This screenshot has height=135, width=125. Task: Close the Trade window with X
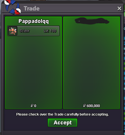[x=119, y=9]
